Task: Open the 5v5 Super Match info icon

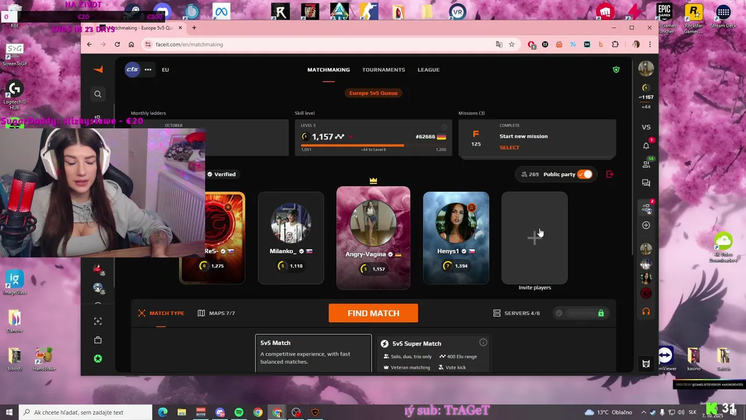Action: [x=483, y=342]
